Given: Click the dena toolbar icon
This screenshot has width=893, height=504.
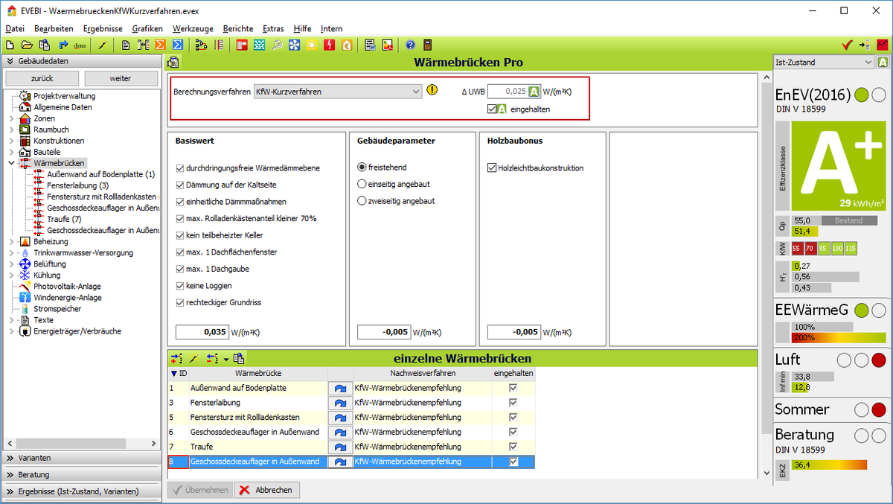Looking at the screenshot, I should point(80,45).
